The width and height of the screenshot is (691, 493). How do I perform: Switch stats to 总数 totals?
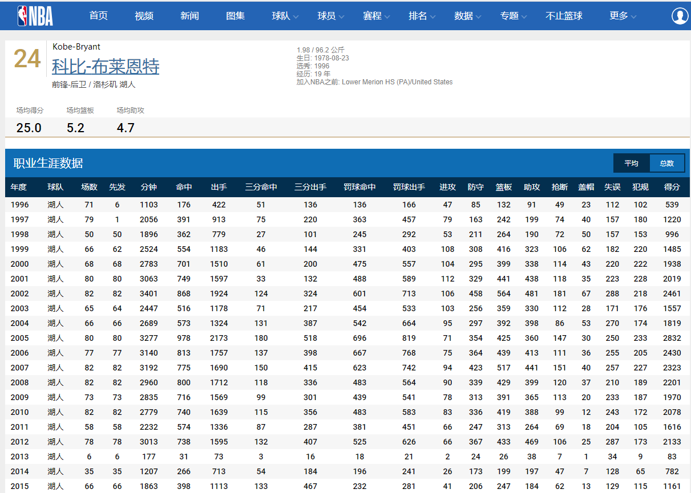tap(667, 163)
